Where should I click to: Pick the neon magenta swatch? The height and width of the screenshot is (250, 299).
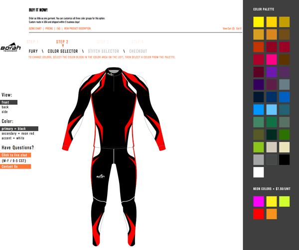click(258, 201)
